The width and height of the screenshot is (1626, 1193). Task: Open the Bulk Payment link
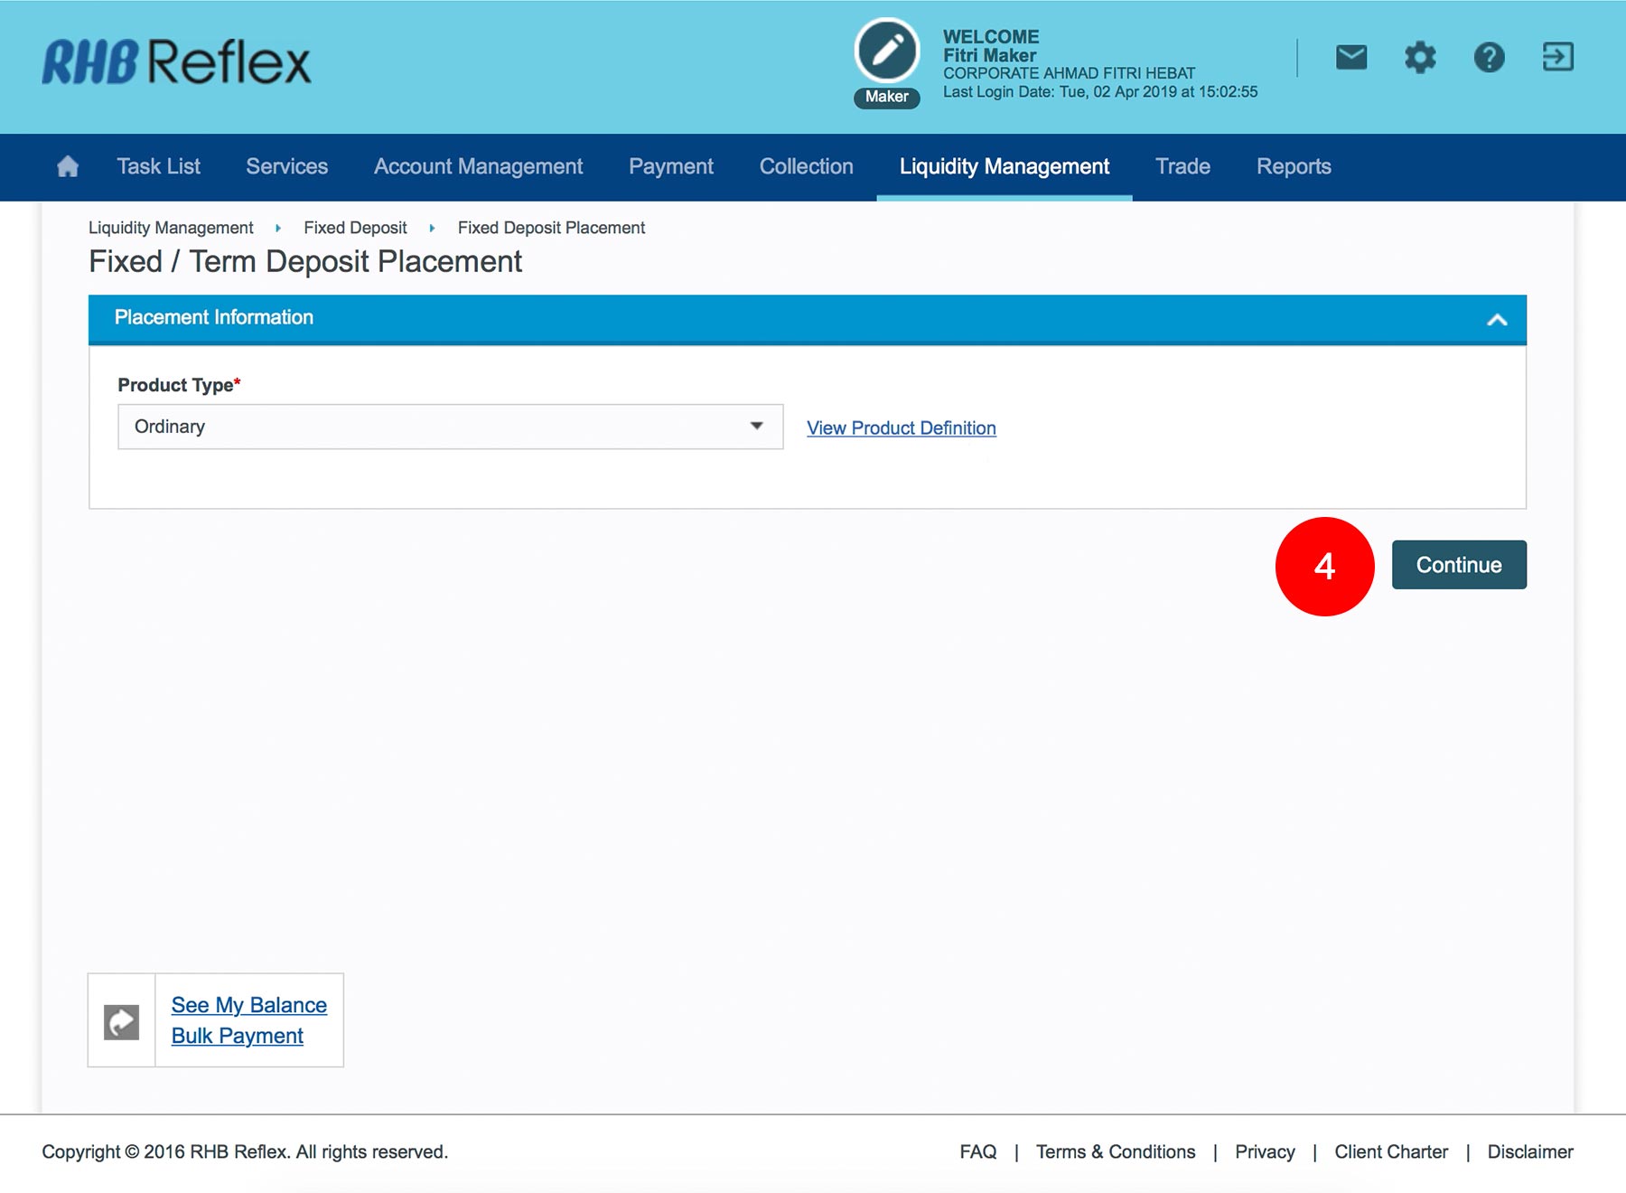pos(237,1036)
